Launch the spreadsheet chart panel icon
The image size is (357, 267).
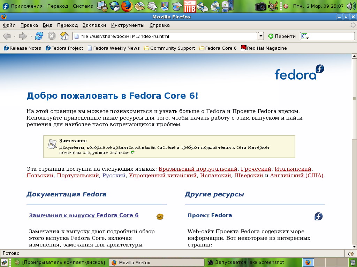(177, 6)
